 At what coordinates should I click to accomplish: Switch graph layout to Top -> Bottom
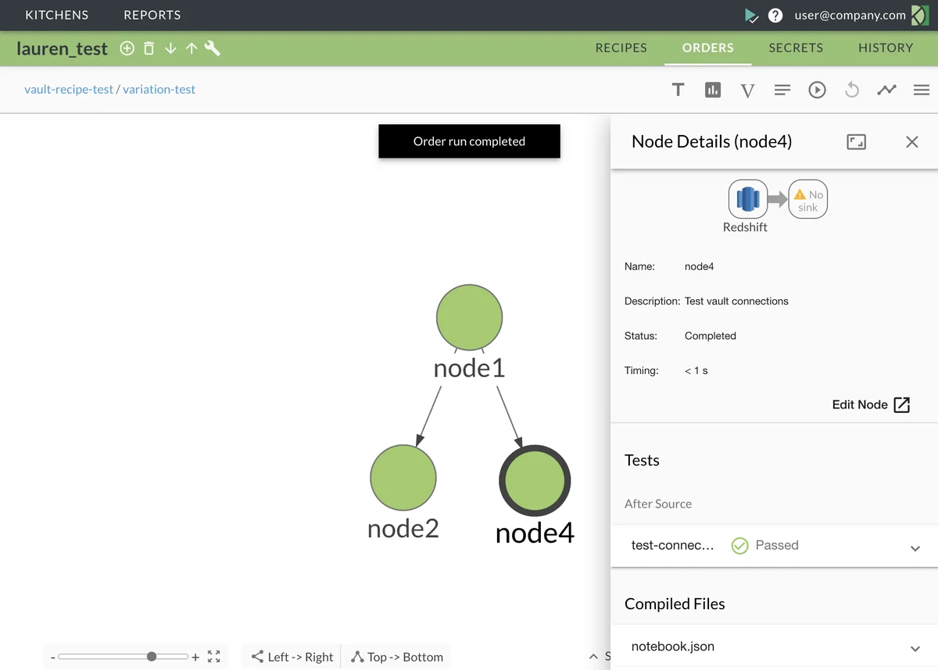point(397,657)
